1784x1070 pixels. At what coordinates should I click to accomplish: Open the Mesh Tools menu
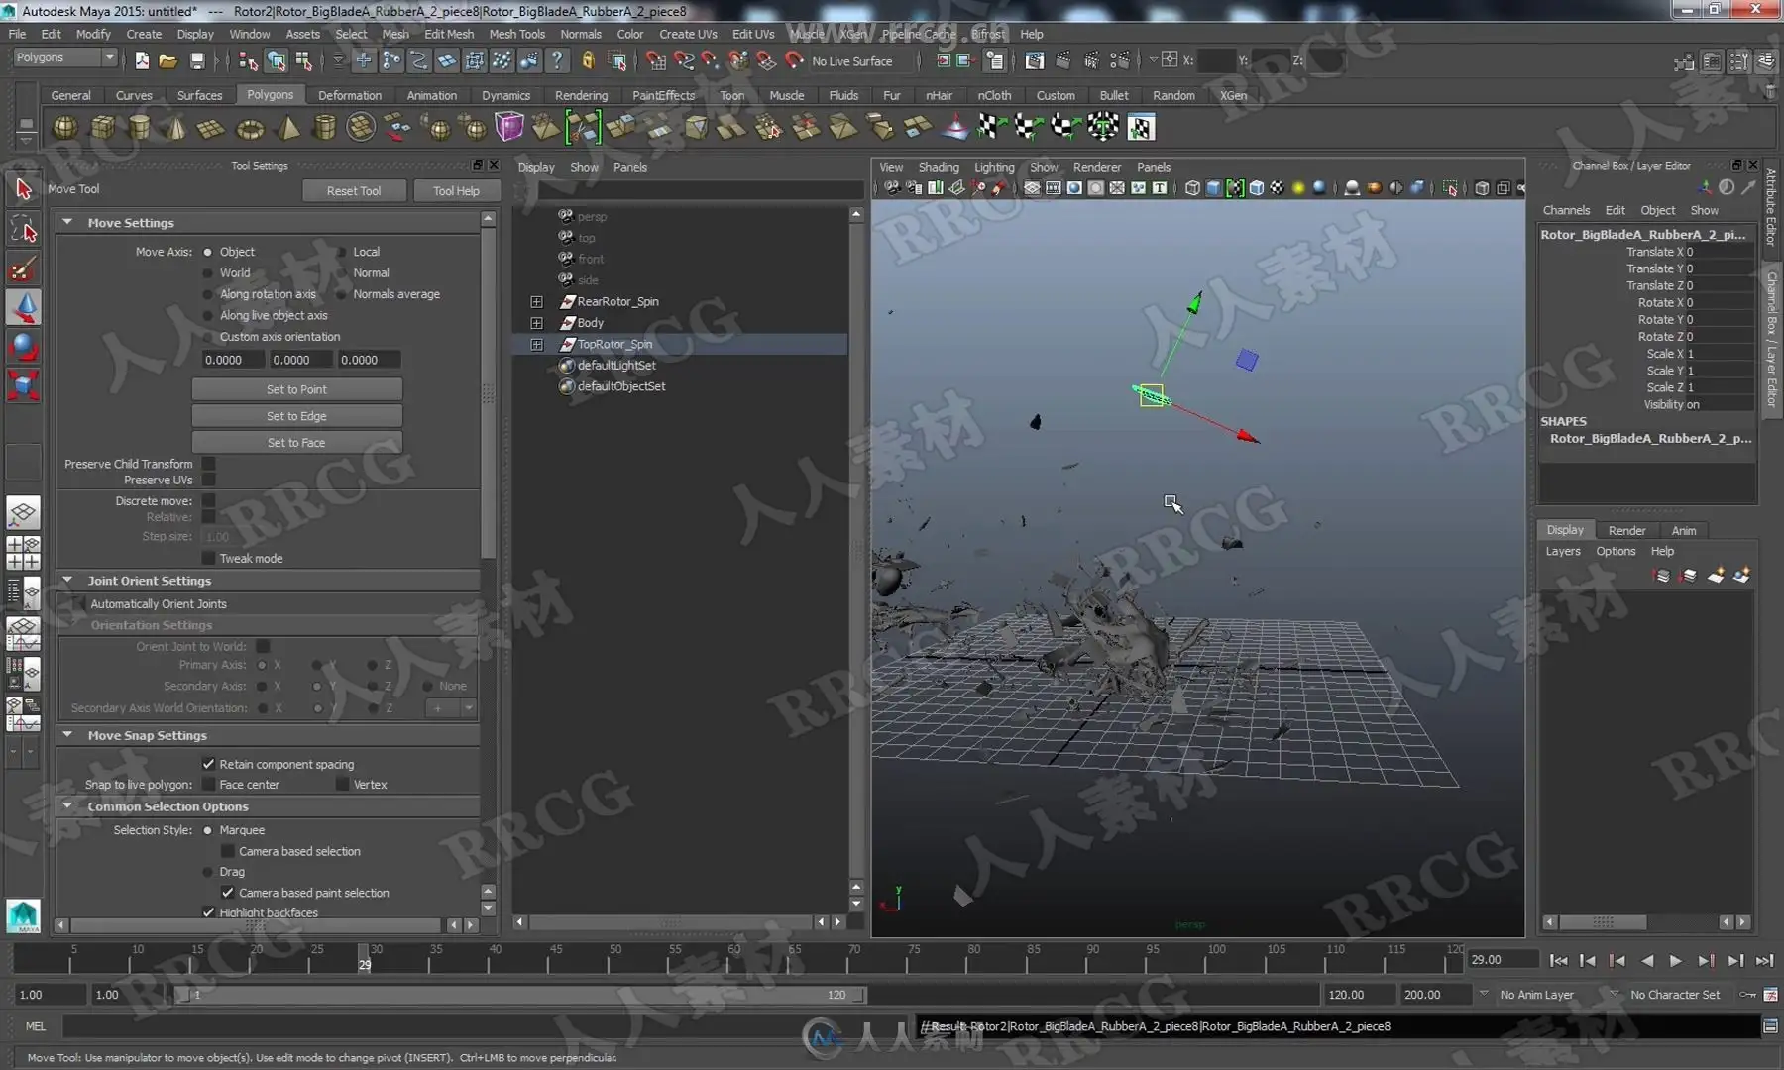tap(516, 34)
